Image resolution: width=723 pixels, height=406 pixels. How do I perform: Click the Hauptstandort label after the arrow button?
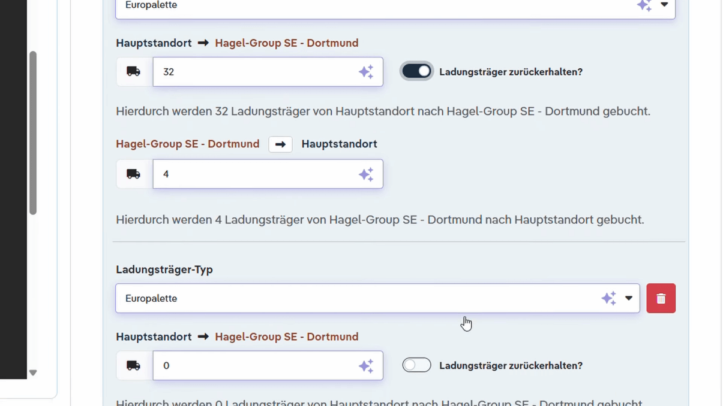(339, 144)
